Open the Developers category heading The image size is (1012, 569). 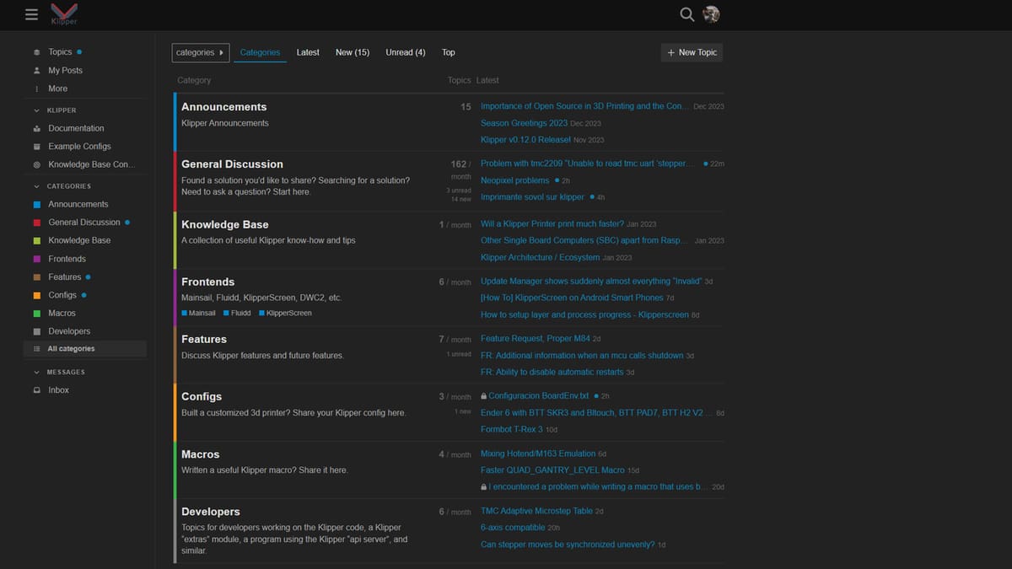tap(211, 512)
